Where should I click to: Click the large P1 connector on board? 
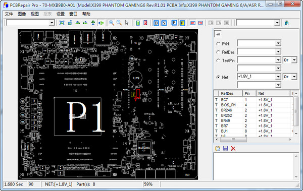click(77, 116)
